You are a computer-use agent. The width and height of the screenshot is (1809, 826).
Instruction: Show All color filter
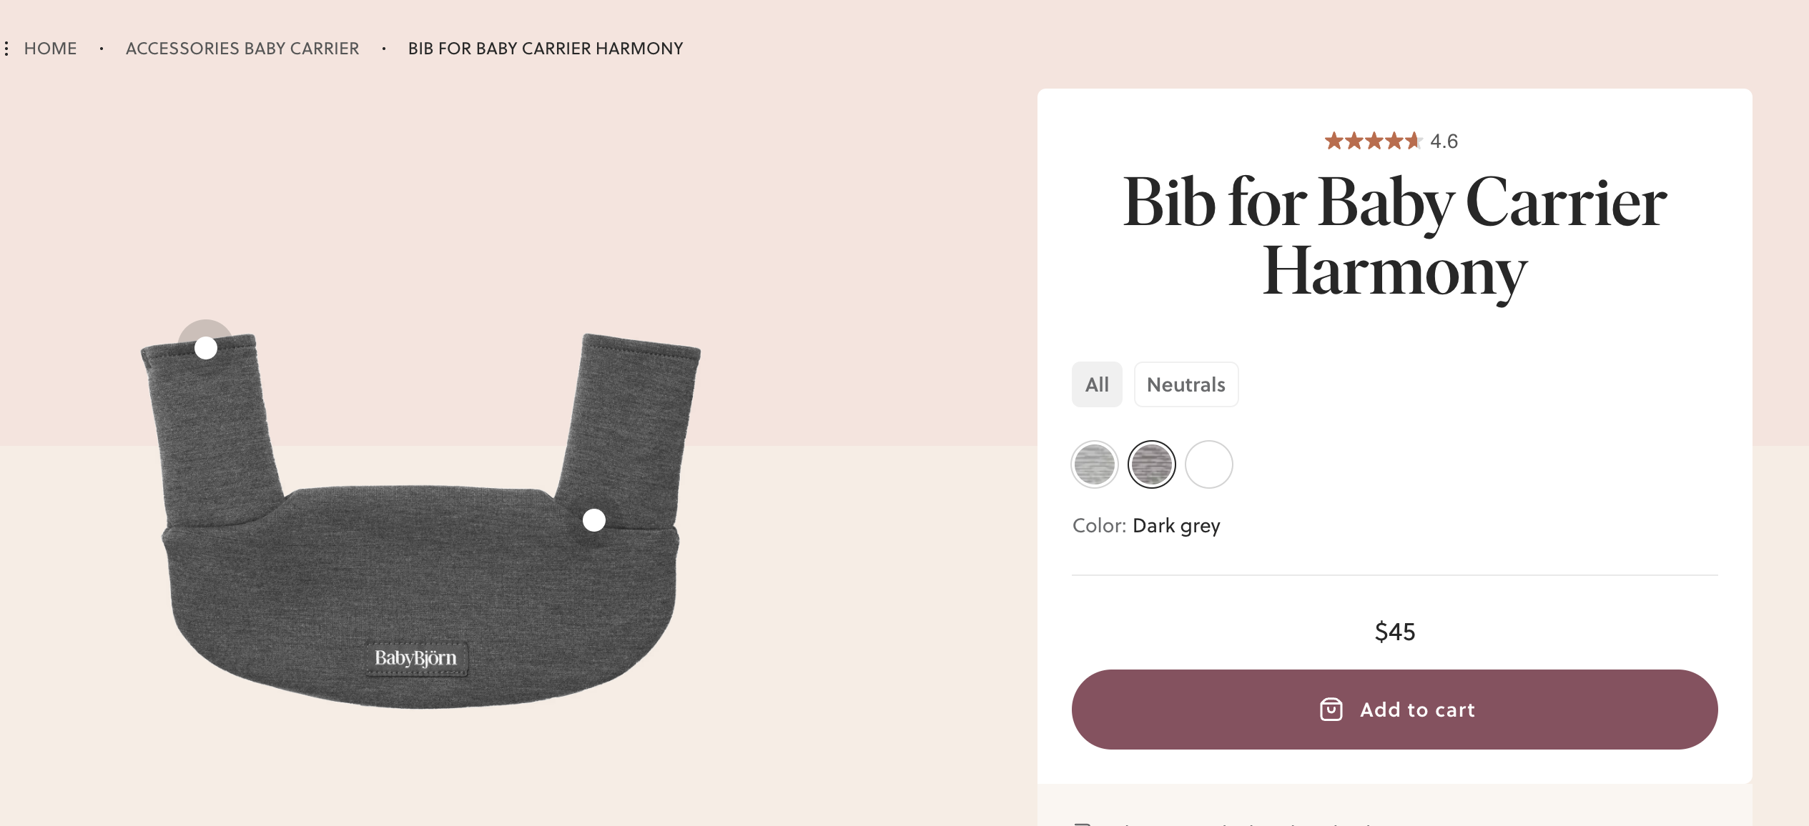coord(1097,384)
